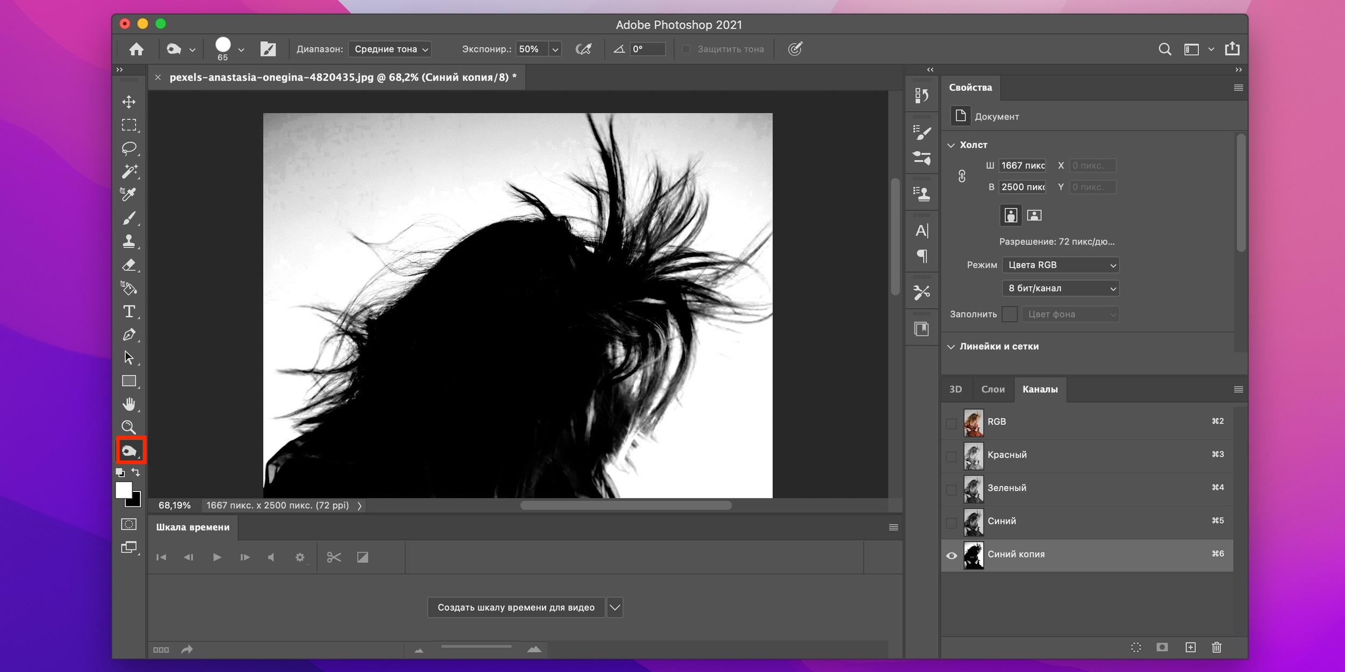Image resolution: width=1345 pixels, height=672 pixels.
Task: Select the Move tool
Action: click(129, 102)
